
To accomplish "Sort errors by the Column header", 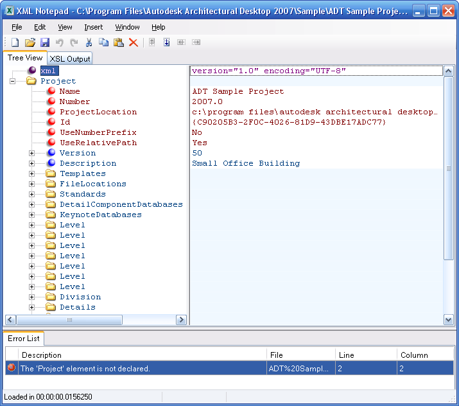I will pos(426,355).
